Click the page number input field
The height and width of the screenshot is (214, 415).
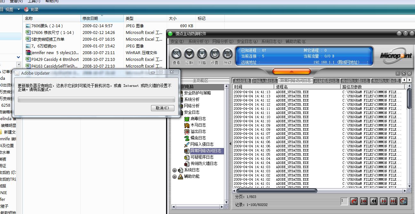[x=344, y=201]
